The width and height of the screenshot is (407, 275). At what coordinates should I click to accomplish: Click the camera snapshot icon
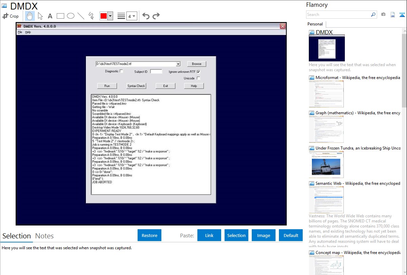383,15
